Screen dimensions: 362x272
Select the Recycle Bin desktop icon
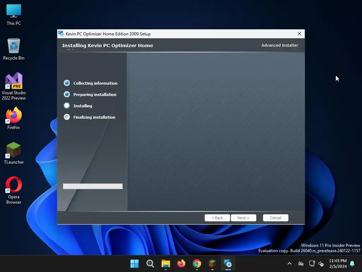pyautogui.click(x=14, y=49)
